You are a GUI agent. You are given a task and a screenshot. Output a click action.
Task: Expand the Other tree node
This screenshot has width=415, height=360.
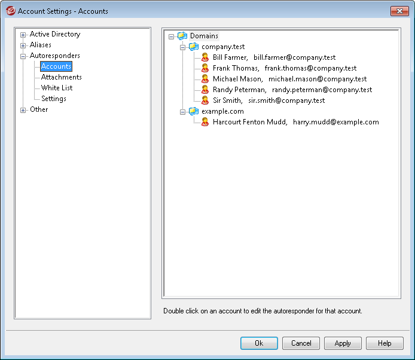[23, 110]
